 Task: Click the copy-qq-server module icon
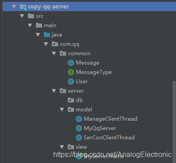pos(23,7)
